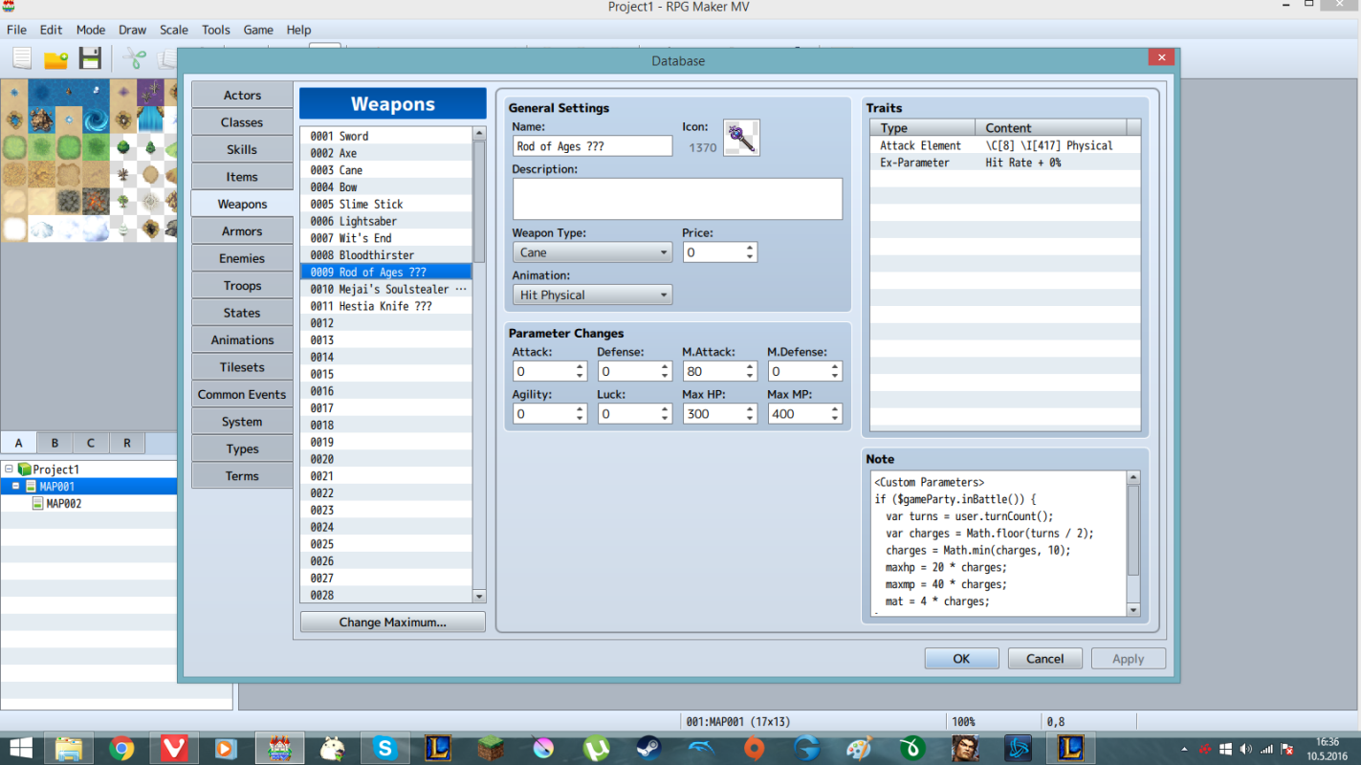Select the whirlpool tile in the tileset

click(96, 120)
